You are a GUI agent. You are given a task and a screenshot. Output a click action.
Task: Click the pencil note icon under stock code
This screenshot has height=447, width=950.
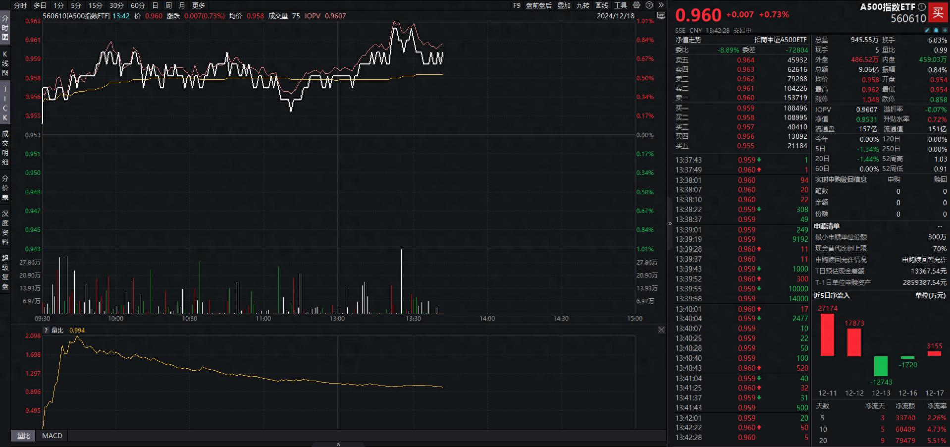pos(927,30)
